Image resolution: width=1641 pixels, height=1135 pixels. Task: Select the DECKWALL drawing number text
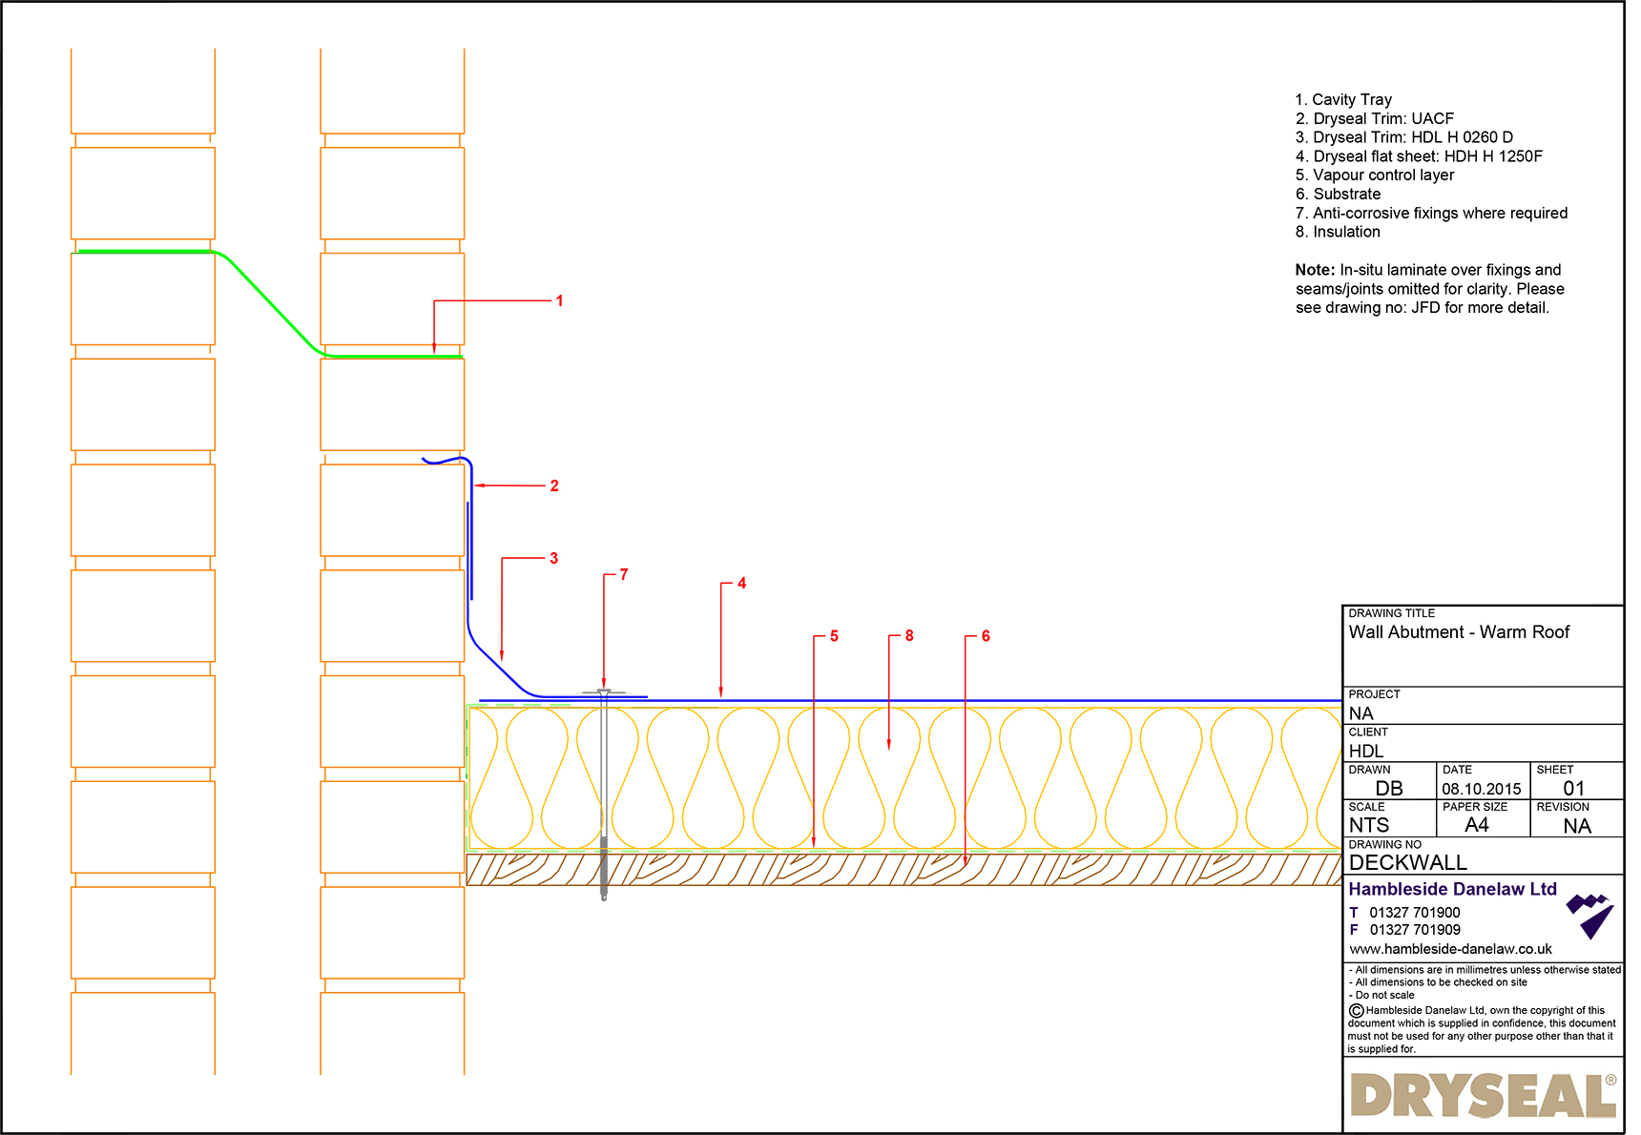(1407, 862)
